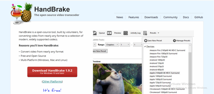
Task: Click 'Convert video from nearly any format' bullet
Action: pos(42,52)
